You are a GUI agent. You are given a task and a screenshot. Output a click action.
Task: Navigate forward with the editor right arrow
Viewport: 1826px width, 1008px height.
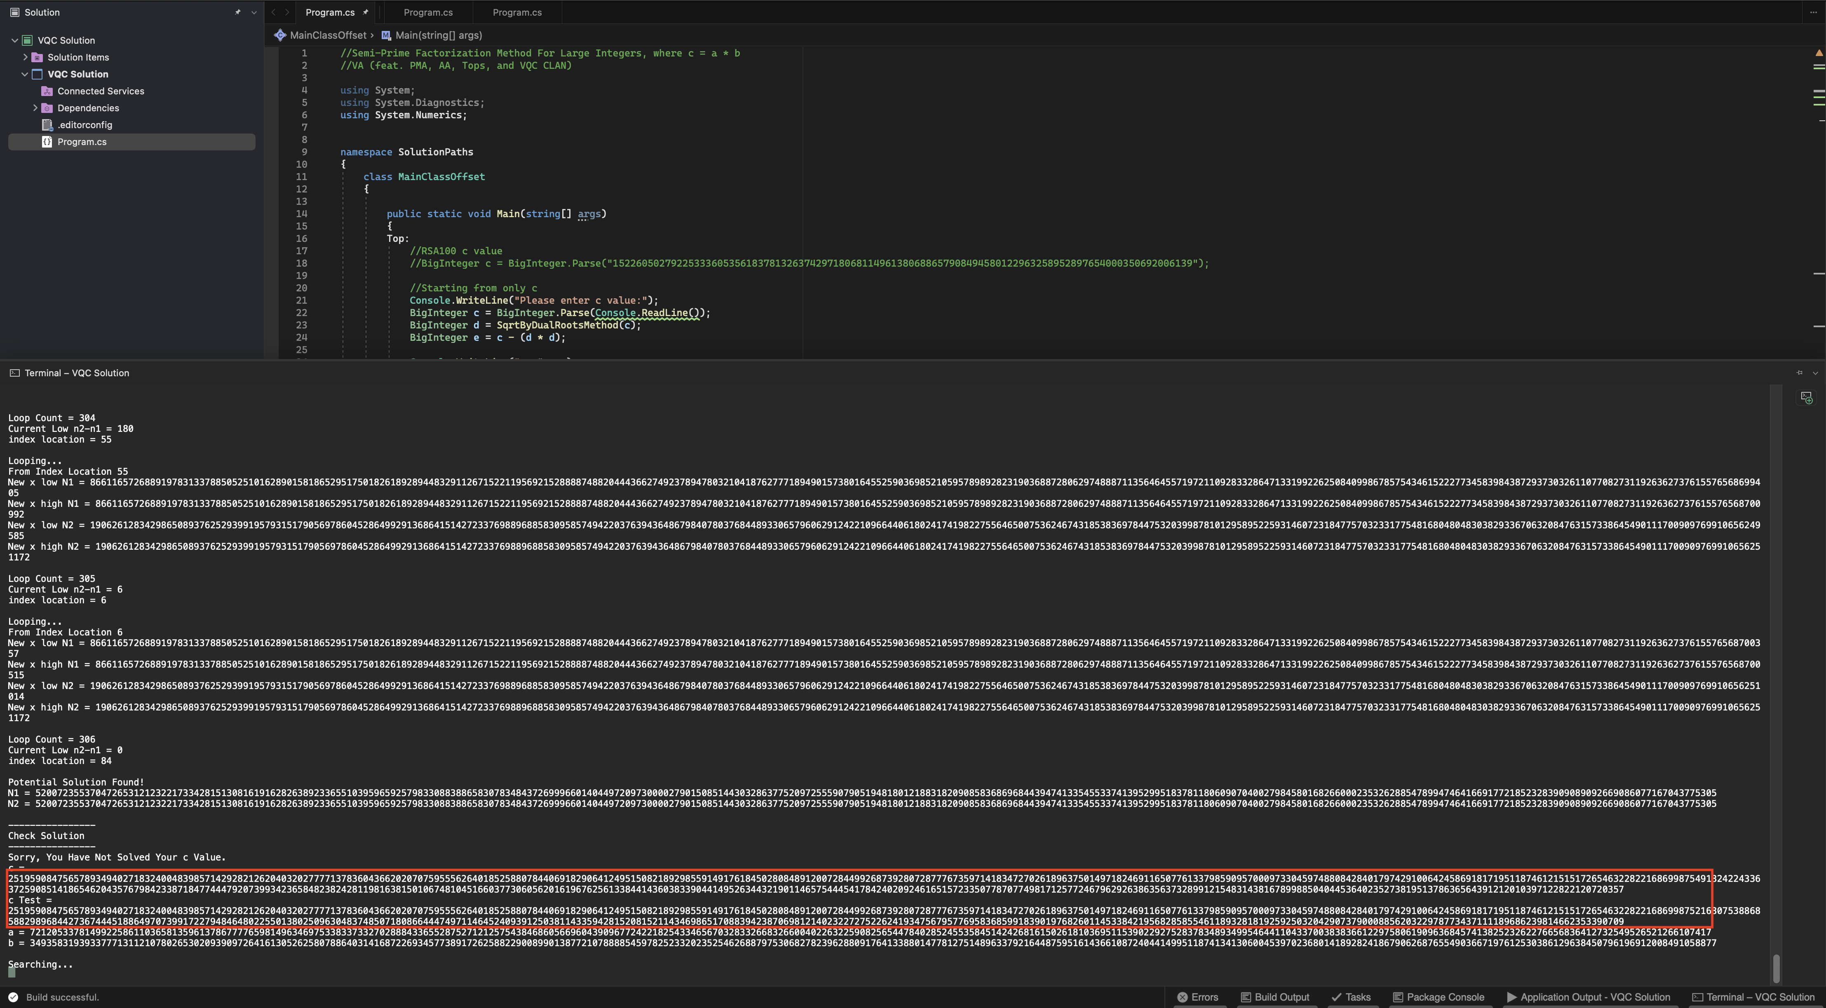click(x=287, y=12)
